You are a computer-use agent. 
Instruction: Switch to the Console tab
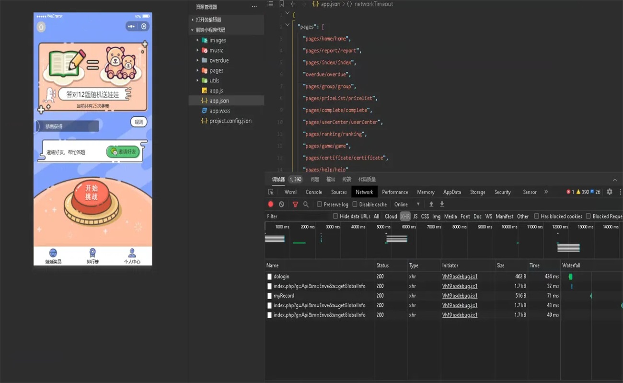(314, 192)
